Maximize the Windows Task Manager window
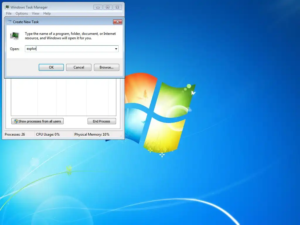Screen dimensions: 300x225 (108, 7)
